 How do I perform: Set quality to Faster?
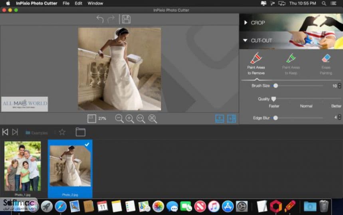click(x=274, y=106)
